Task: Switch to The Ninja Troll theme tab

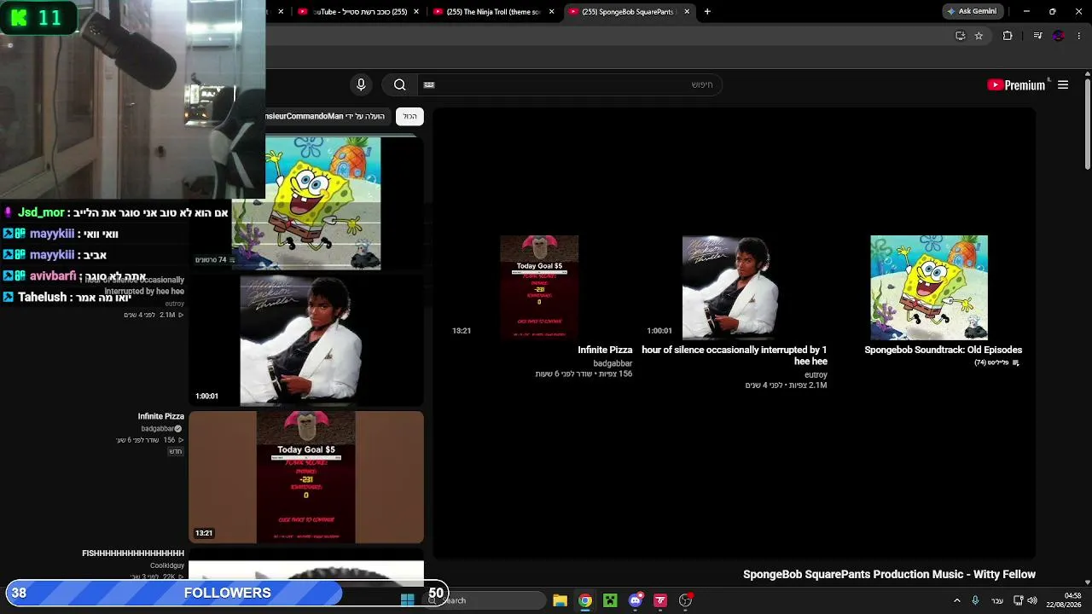Action: click(494, 12)
